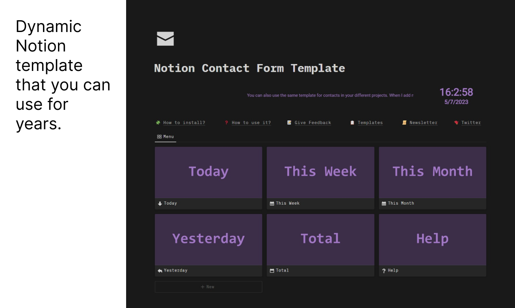Open the This Month card
The height and width of the screenshot is (308, 515).
[432, 173]
